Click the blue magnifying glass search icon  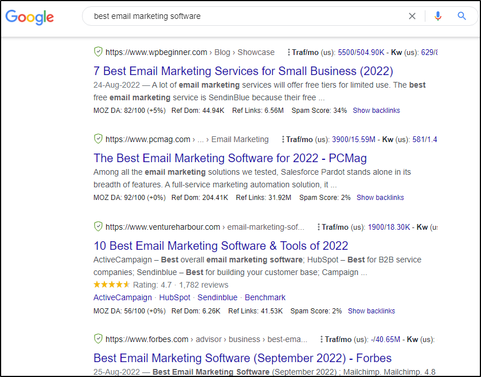click(462, 16)
